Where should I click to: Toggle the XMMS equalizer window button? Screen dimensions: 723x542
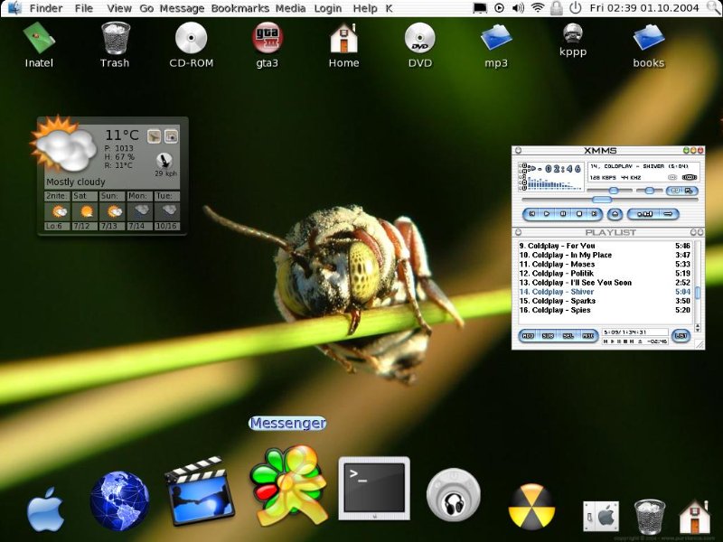[676, 191]
